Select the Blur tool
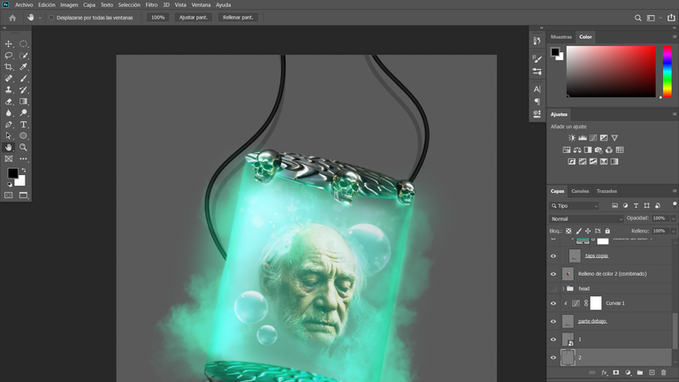 9,112
